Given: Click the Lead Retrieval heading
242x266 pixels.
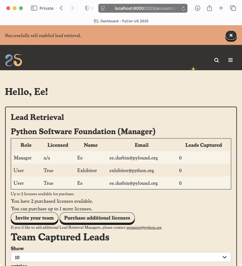Looking at the screenshot, I should (37, 117).
